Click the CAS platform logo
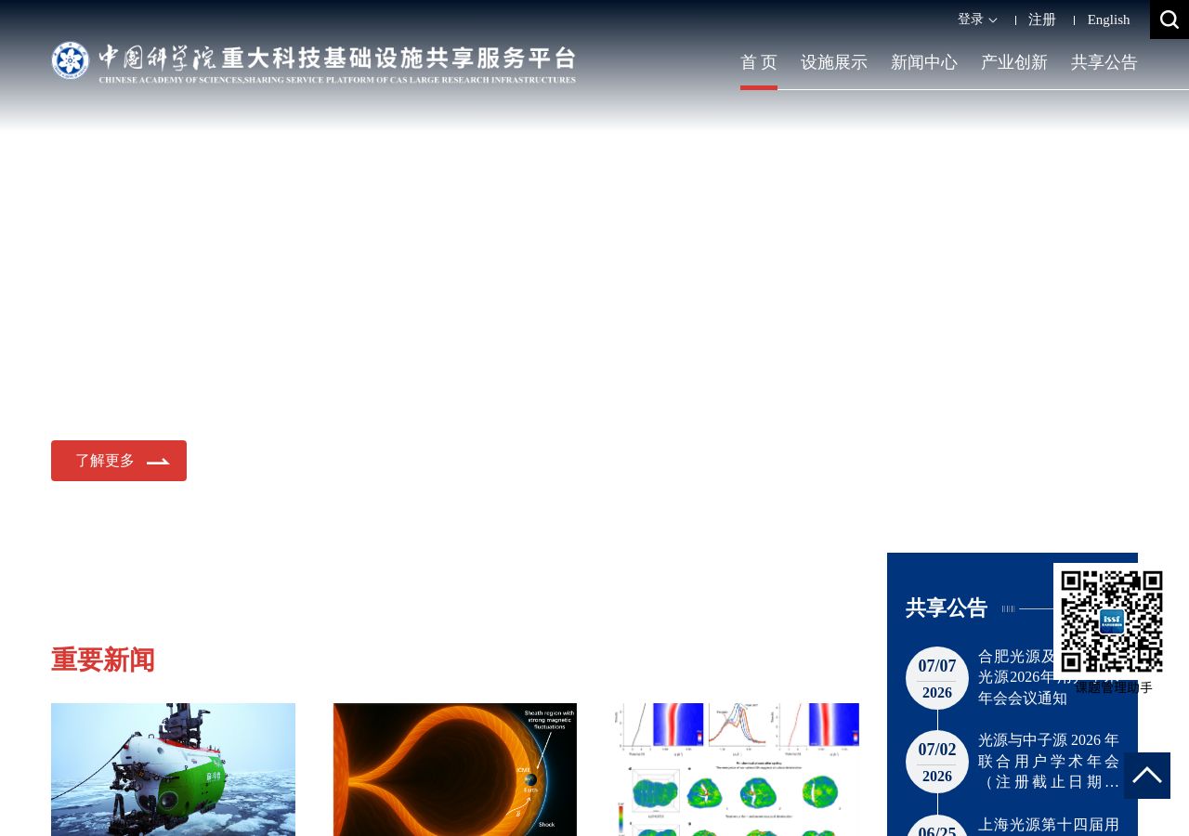The height and width of the screenshot is (836, 1189). 313,62
